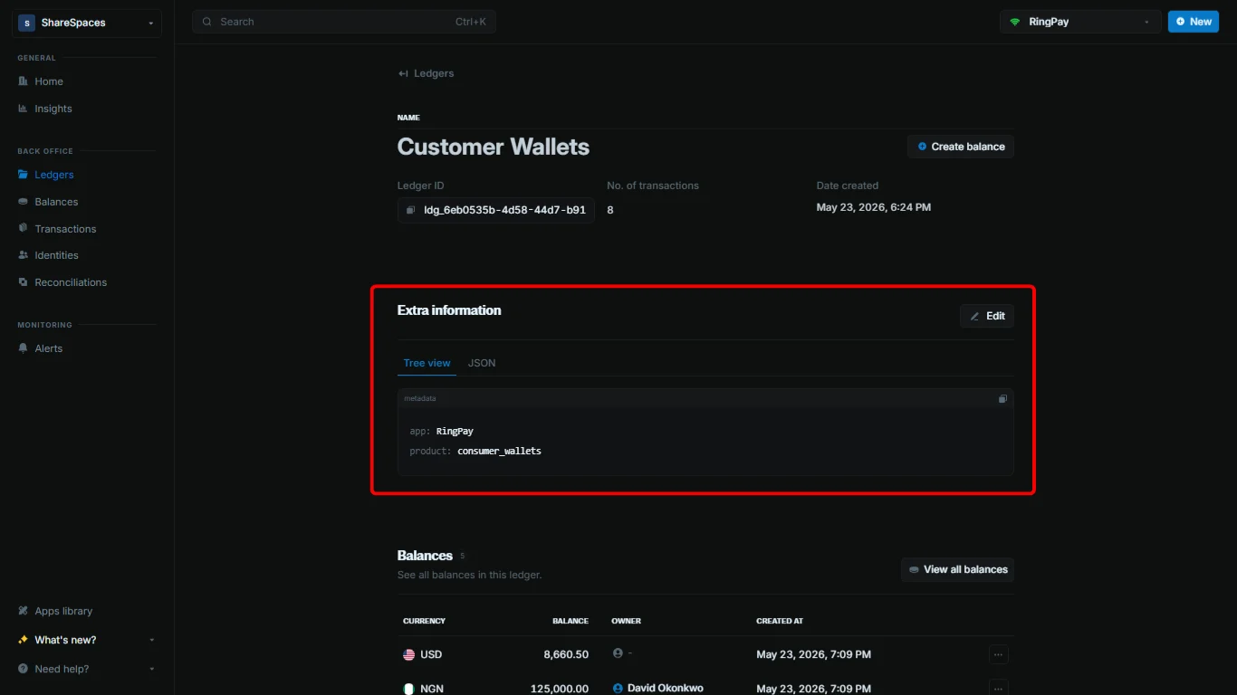Open the RingPay instance dropdown
Viewport: 1237px width, 695px height.
[x=1080, y=22]
